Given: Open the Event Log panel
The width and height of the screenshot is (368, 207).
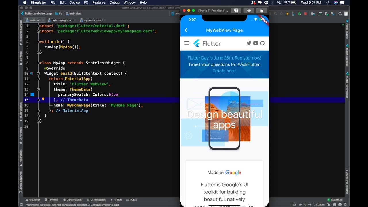Looking at the screenshot, I should pos(335,200).
